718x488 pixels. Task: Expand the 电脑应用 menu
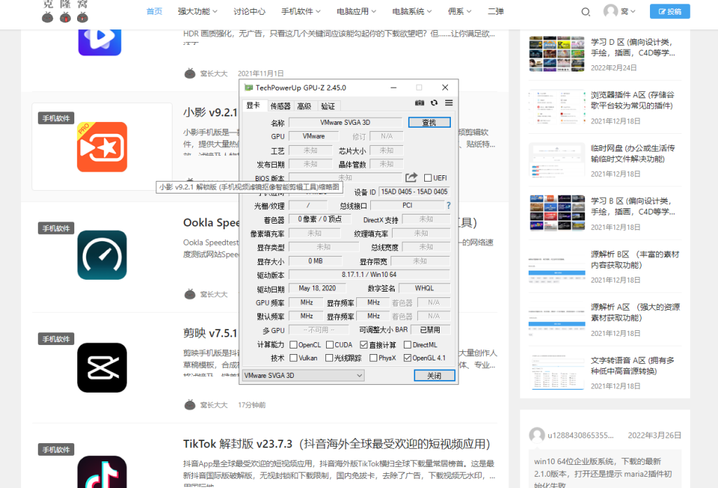click(x=356, y=11)
